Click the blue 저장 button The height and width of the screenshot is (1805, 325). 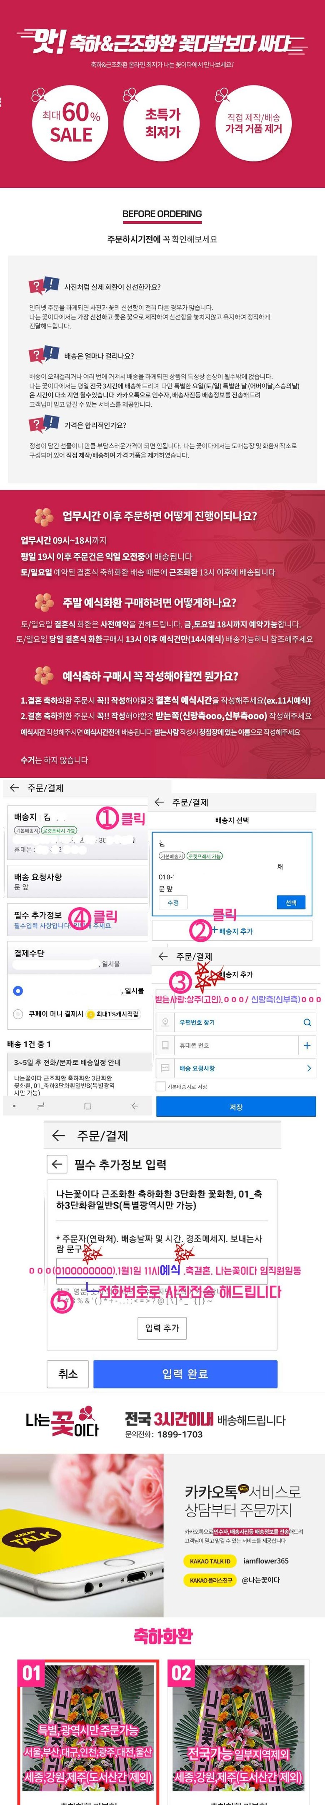(236, 1107)
